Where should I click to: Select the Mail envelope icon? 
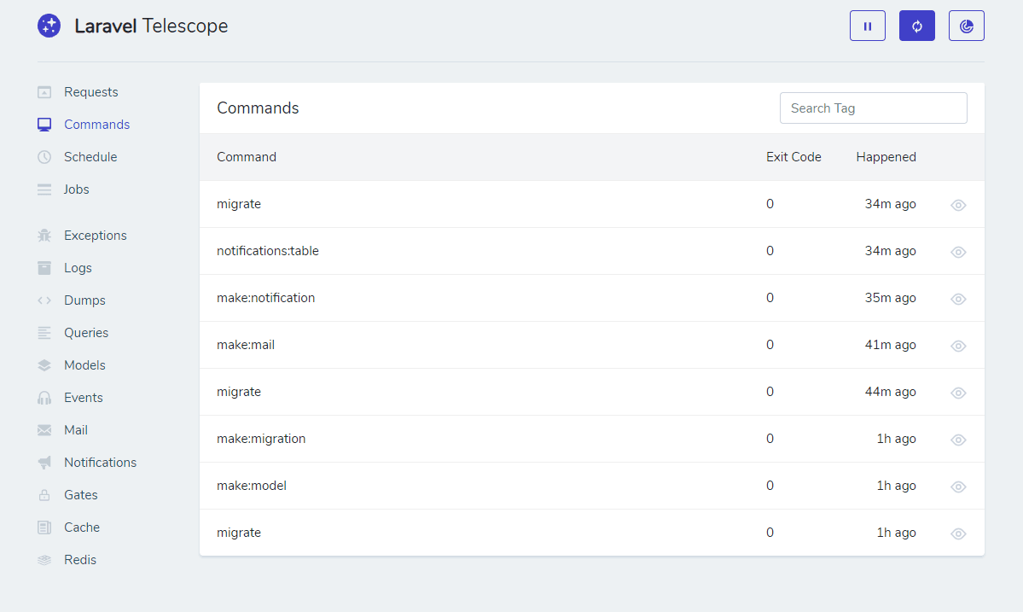[x=44, y=429]
